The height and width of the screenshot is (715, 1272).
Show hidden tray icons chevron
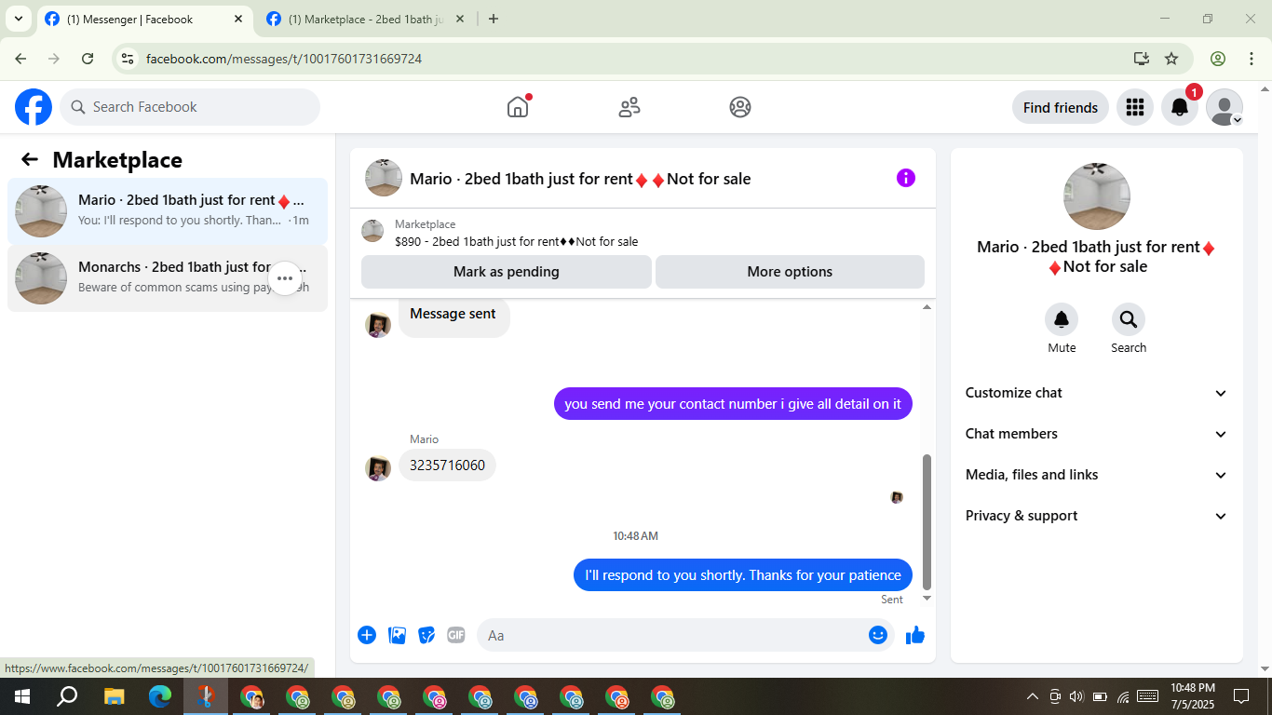coord(1032,696)
